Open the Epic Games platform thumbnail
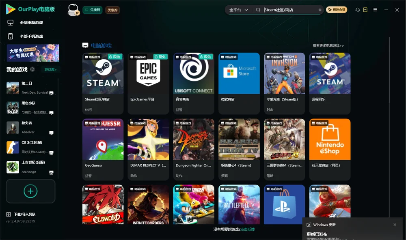 (148, 73)
